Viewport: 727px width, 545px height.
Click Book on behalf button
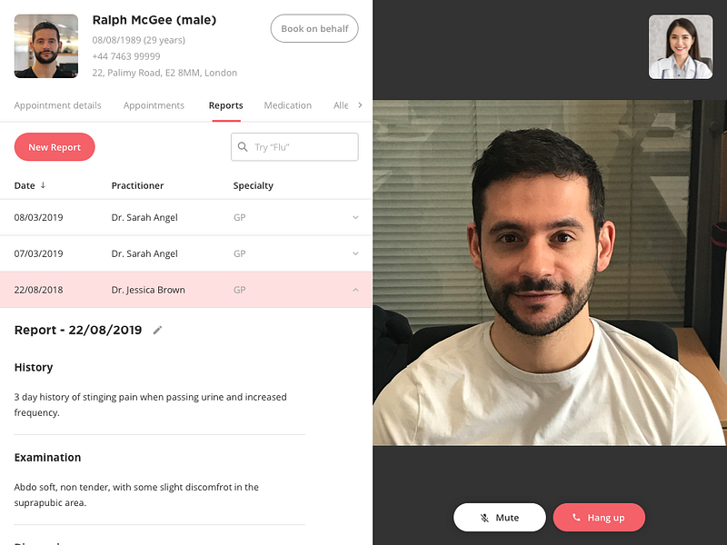[314, 28]
